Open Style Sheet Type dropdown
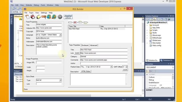This screenshot has width=182, height=102. click(x=60, y=80)
